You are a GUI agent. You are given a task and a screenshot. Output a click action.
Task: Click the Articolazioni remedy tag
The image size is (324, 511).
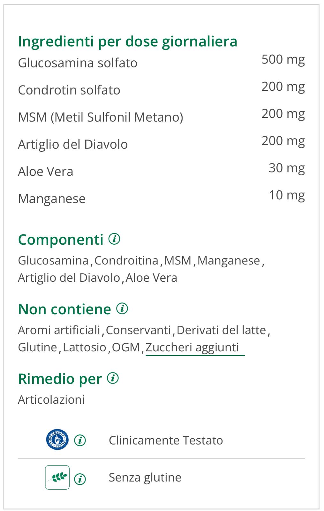pyautogui.click(x=51, y=400)
